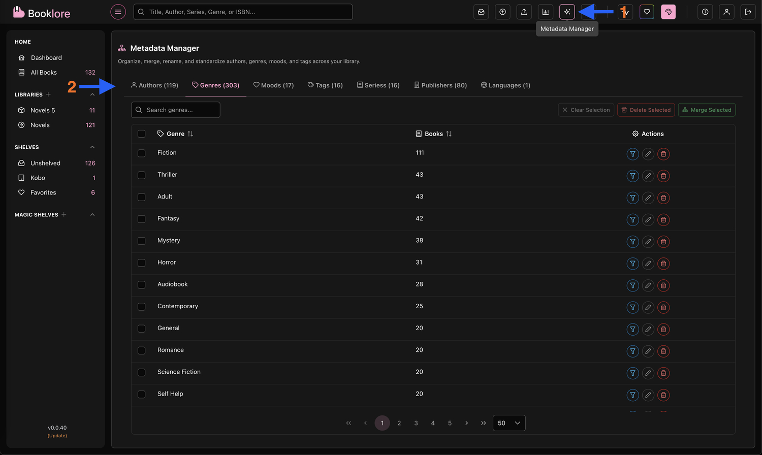The width and height of the screenshot is (762, 455).
Task: Open the inbox icon in the toolbar
Action: tap(481, 12)
